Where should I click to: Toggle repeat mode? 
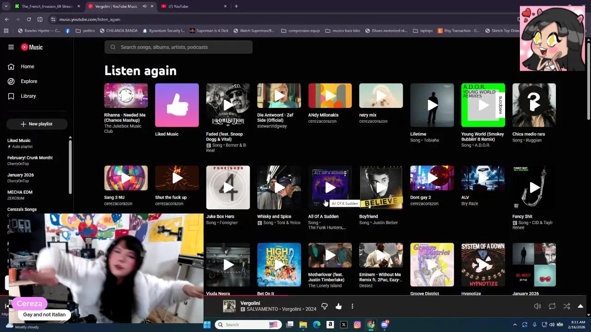click(x=552, y=306)
